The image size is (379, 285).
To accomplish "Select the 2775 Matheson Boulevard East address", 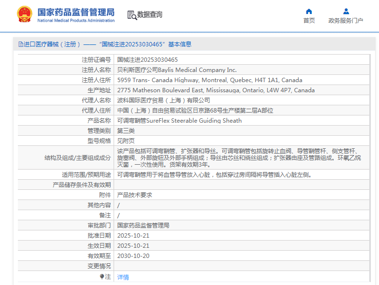I will pos(216,90).
